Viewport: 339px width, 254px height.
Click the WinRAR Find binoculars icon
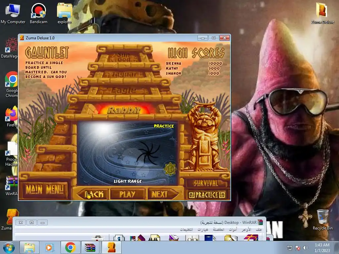[154, 238]
